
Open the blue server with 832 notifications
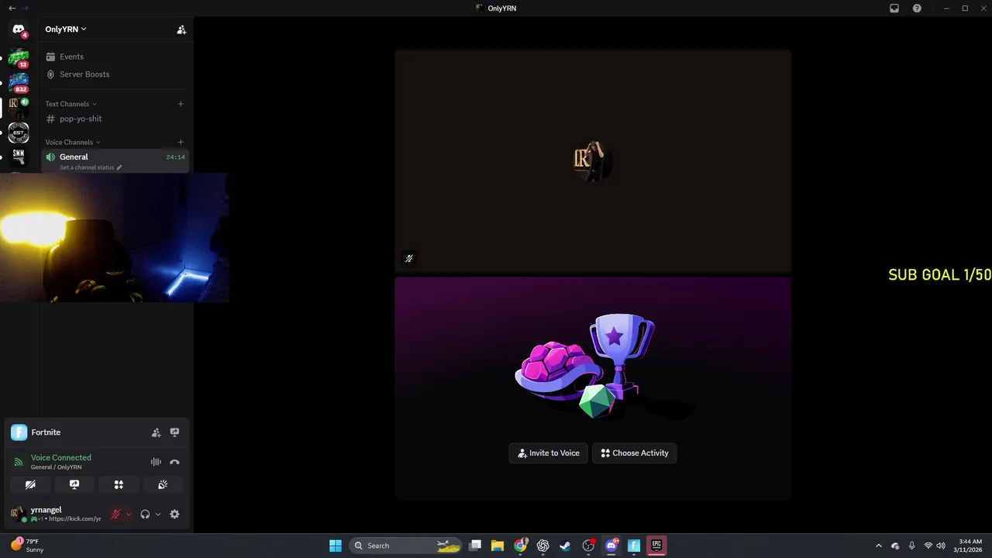click(x=19, y=81)
